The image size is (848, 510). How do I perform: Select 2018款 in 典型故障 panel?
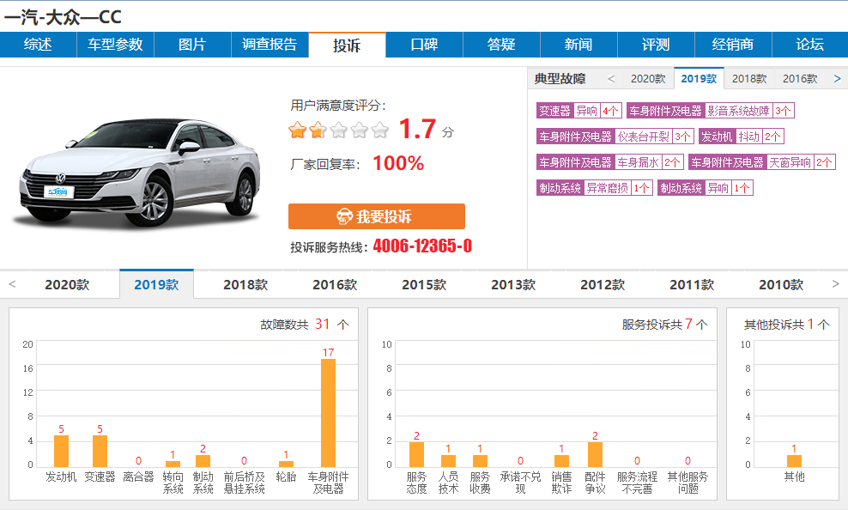749,79
